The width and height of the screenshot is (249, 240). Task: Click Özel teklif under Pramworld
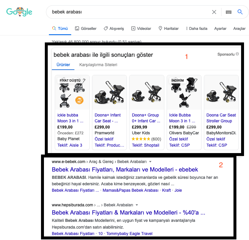point(104,139)
